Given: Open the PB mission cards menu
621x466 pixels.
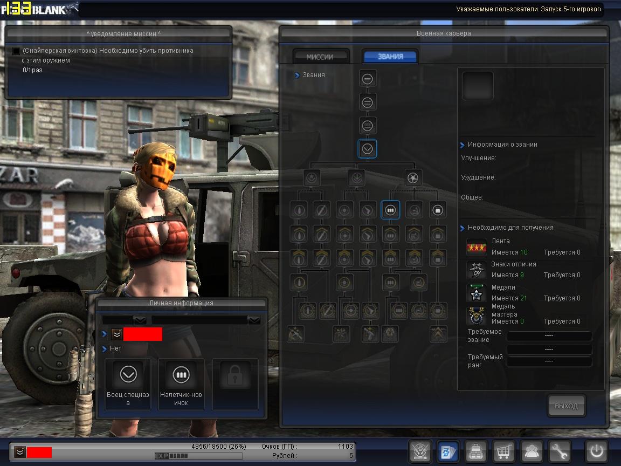Looking at the screenshot, I should coord(448,451).
